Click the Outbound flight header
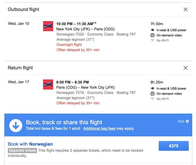 [23, 10]
